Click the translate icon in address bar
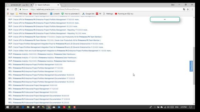200x112 pixels. pyautogui.click(x=184, y=9)
